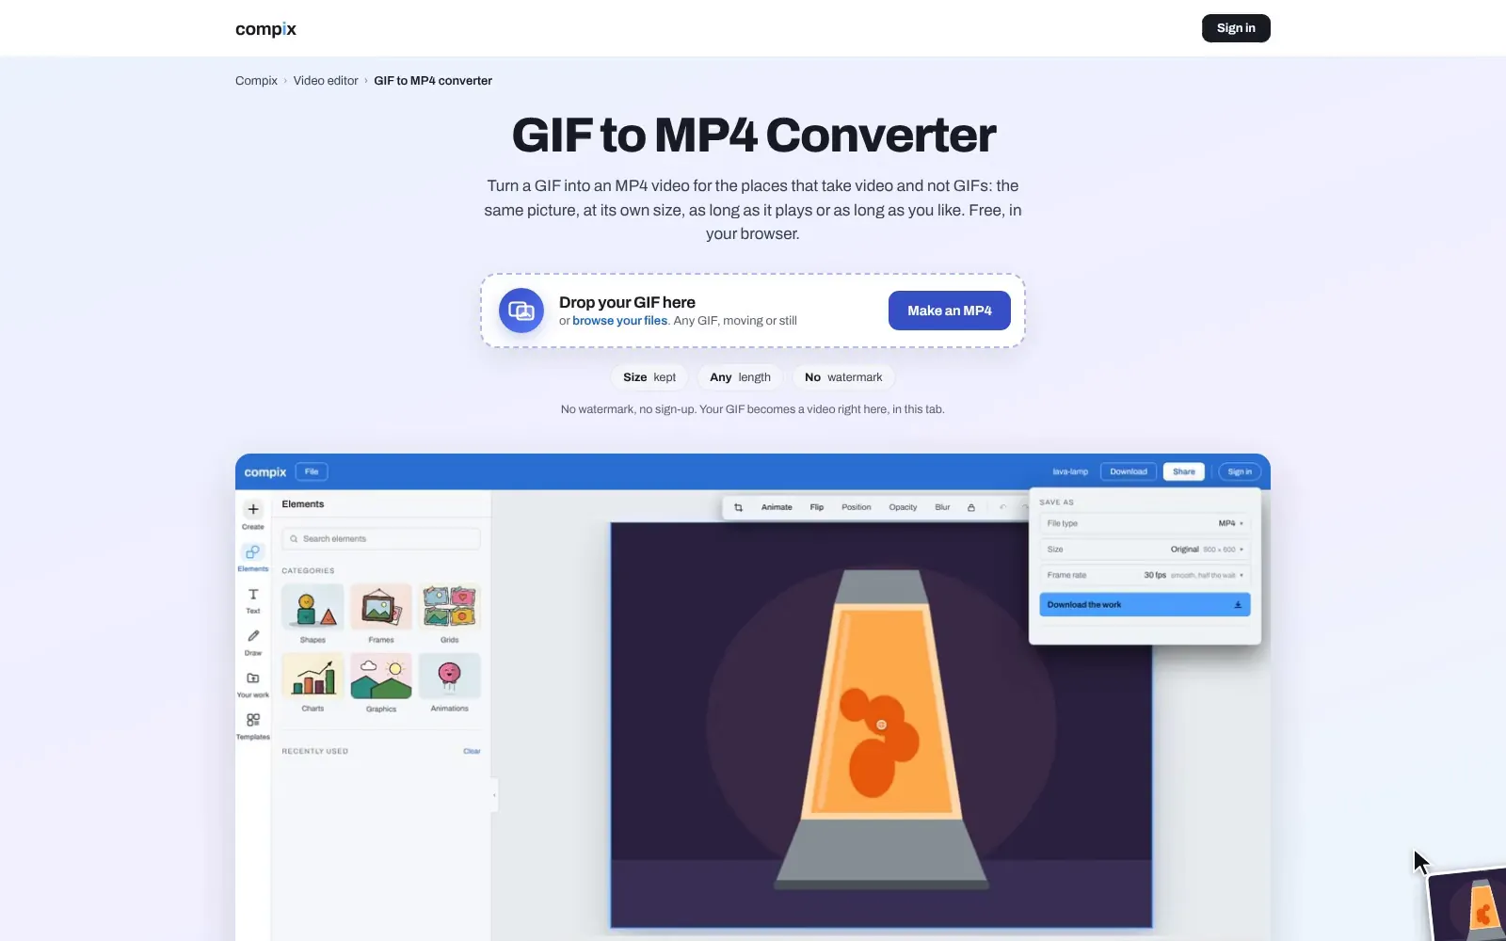Click the Sign in button in page header

pos(1236,28)
